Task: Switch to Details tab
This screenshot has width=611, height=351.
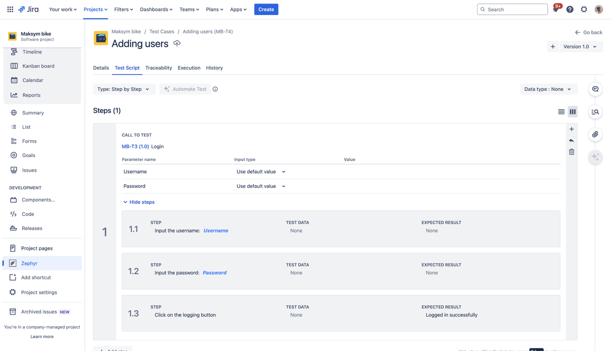Action: pos(101,68)
